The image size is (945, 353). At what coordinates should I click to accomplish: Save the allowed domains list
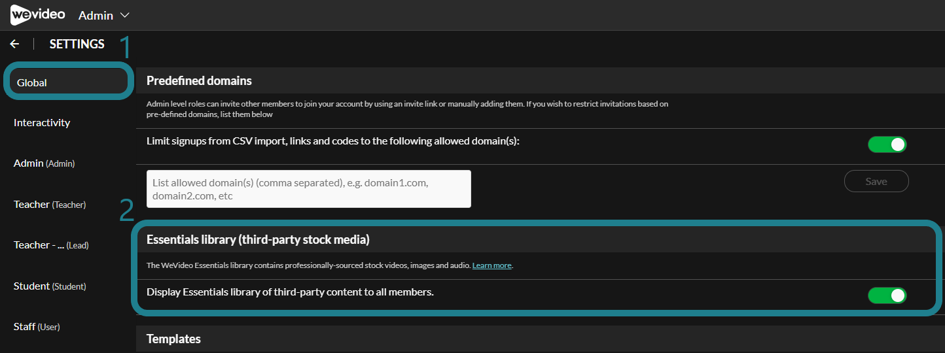[x=876, y=181]
